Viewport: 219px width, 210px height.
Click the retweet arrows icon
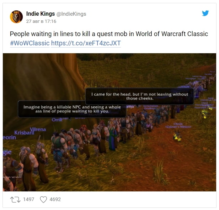[x=15, y=200]
